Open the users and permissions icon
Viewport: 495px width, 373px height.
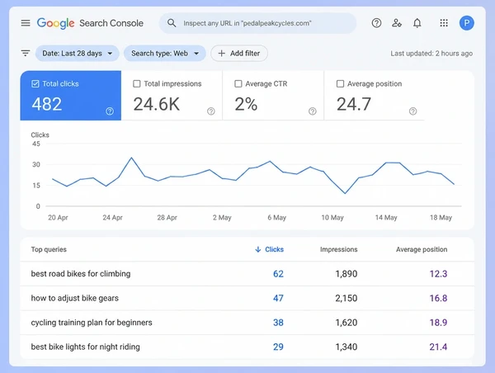pos(397,23)
